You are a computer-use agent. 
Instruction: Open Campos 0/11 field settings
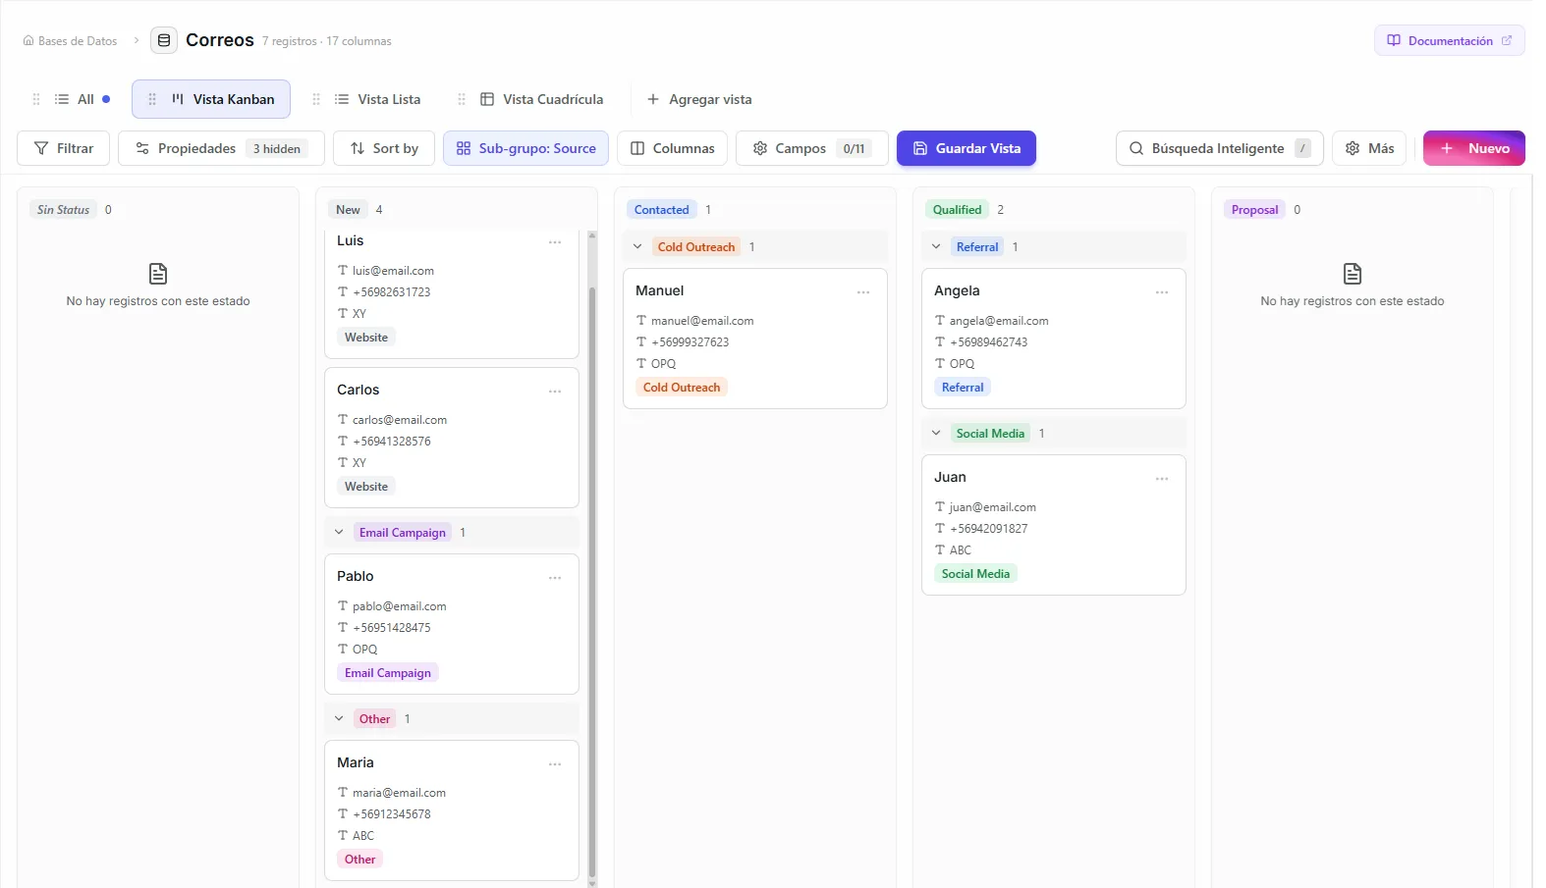click(x=812, y=148)
